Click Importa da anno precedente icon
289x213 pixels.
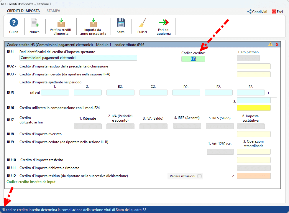[93, 22]
